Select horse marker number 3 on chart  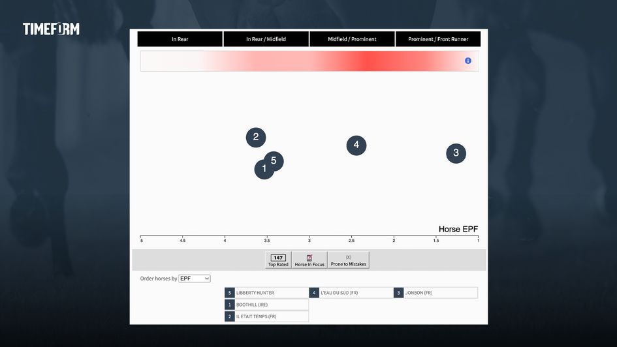coord(456,153)
